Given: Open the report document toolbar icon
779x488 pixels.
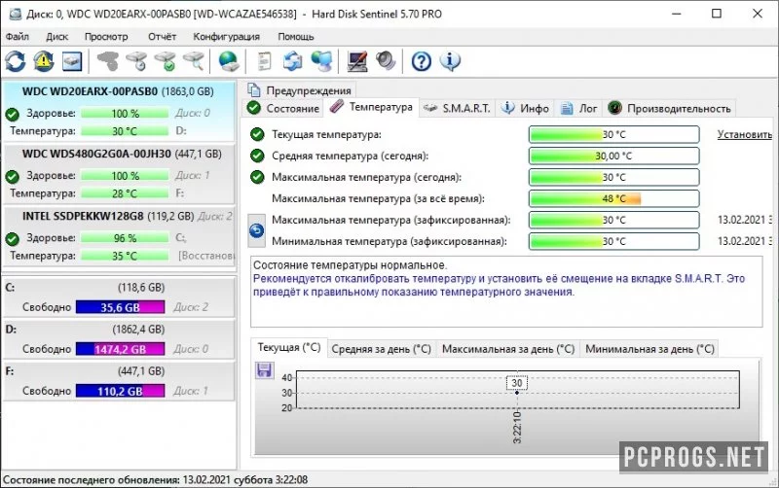Looking at the screenshot, I should point(264,61).
